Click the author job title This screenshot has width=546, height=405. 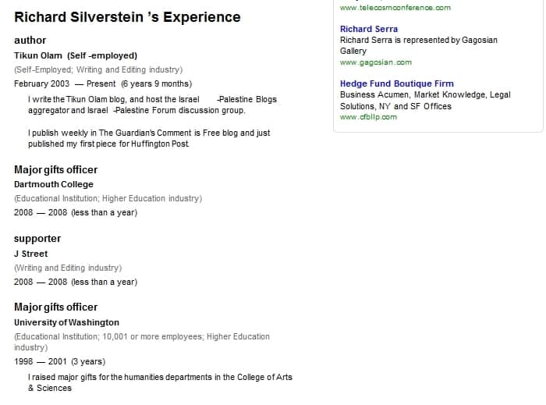[x=30, y=41]
